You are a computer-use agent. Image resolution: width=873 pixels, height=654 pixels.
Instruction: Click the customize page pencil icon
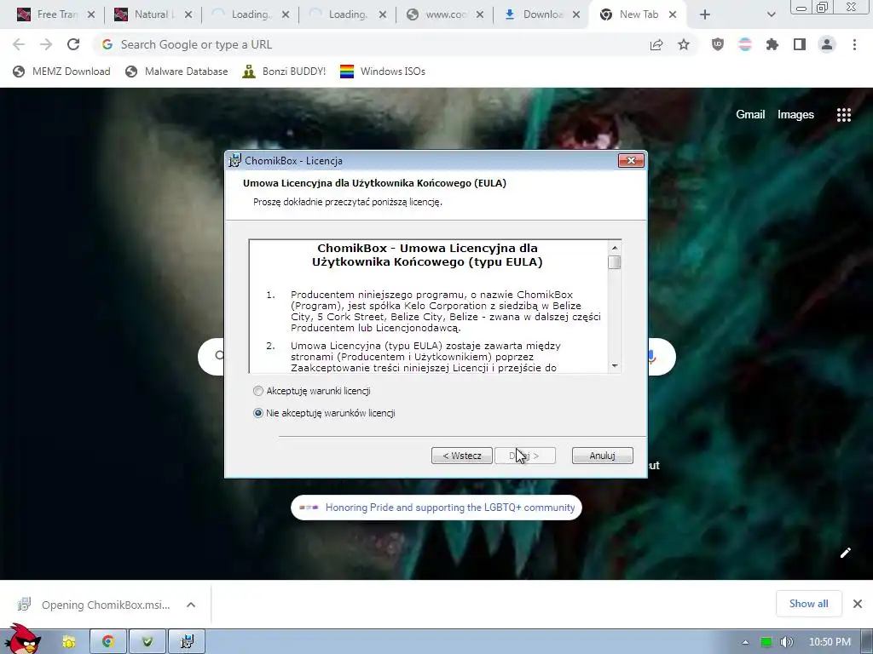coord(845,553)
